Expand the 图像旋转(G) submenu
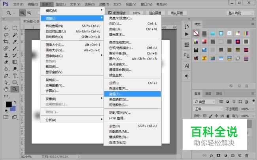The height and width of the screenshot is (160, 257). click(x=72, y=56)
